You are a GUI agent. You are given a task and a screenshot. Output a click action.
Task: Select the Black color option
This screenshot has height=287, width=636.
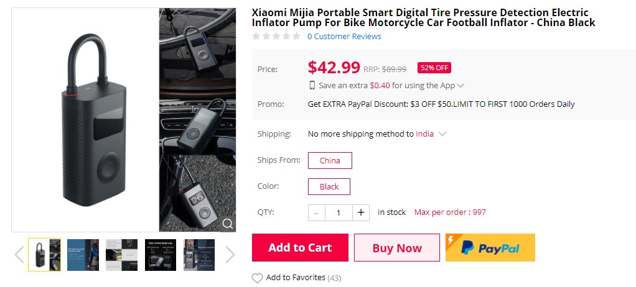pos(329,186)
